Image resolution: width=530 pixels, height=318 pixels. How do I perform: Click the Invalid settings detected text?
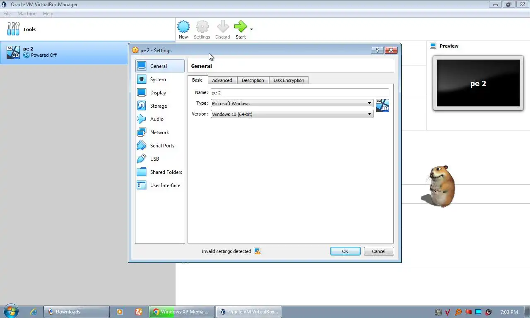pos(226,251)
